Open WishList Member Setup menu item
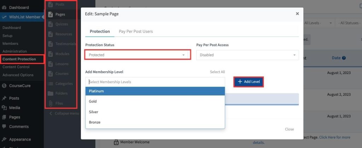 [7, 36]
